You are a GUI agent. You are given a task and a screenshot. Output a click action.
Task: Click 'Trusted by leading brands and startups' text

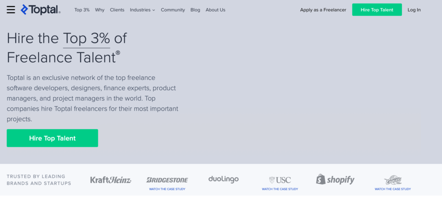coord(39,180)
